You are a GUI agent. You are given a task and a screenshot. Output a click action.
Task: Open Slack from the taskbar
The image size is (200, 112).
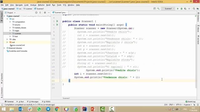[30, 109]
